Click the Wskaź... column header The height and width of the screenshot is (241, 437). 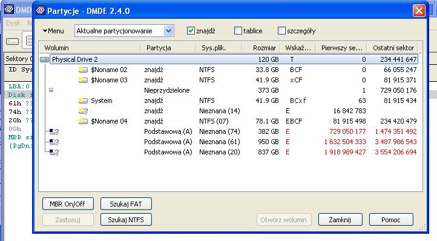(298, 48)
